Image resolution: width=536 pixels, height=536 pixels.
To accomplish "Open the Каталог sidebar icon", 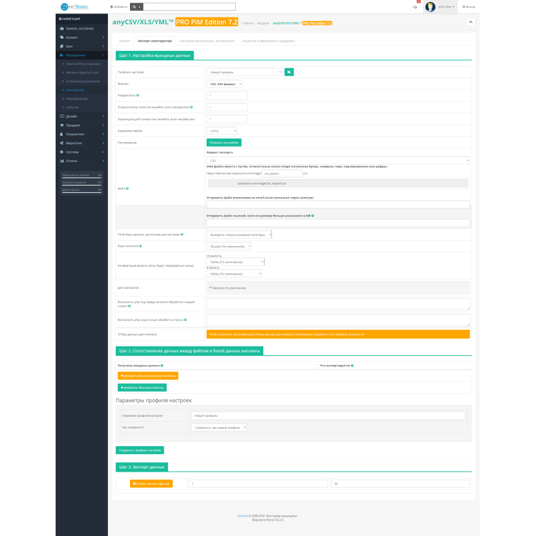I will (x=62, y=38).
